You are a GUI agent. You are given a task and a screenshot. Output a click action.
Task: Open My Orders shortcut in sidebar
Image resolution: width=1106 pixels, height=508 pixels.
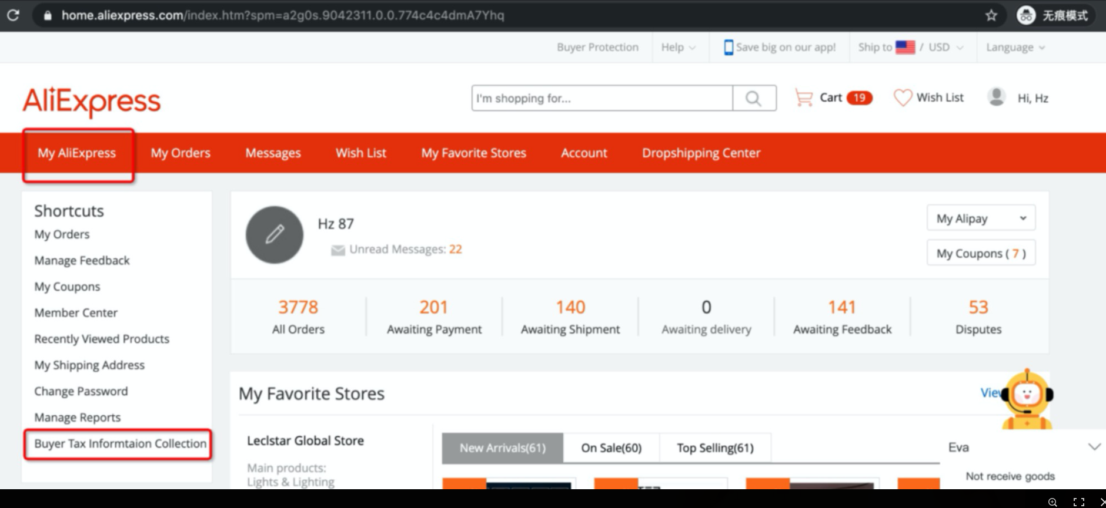62,234
